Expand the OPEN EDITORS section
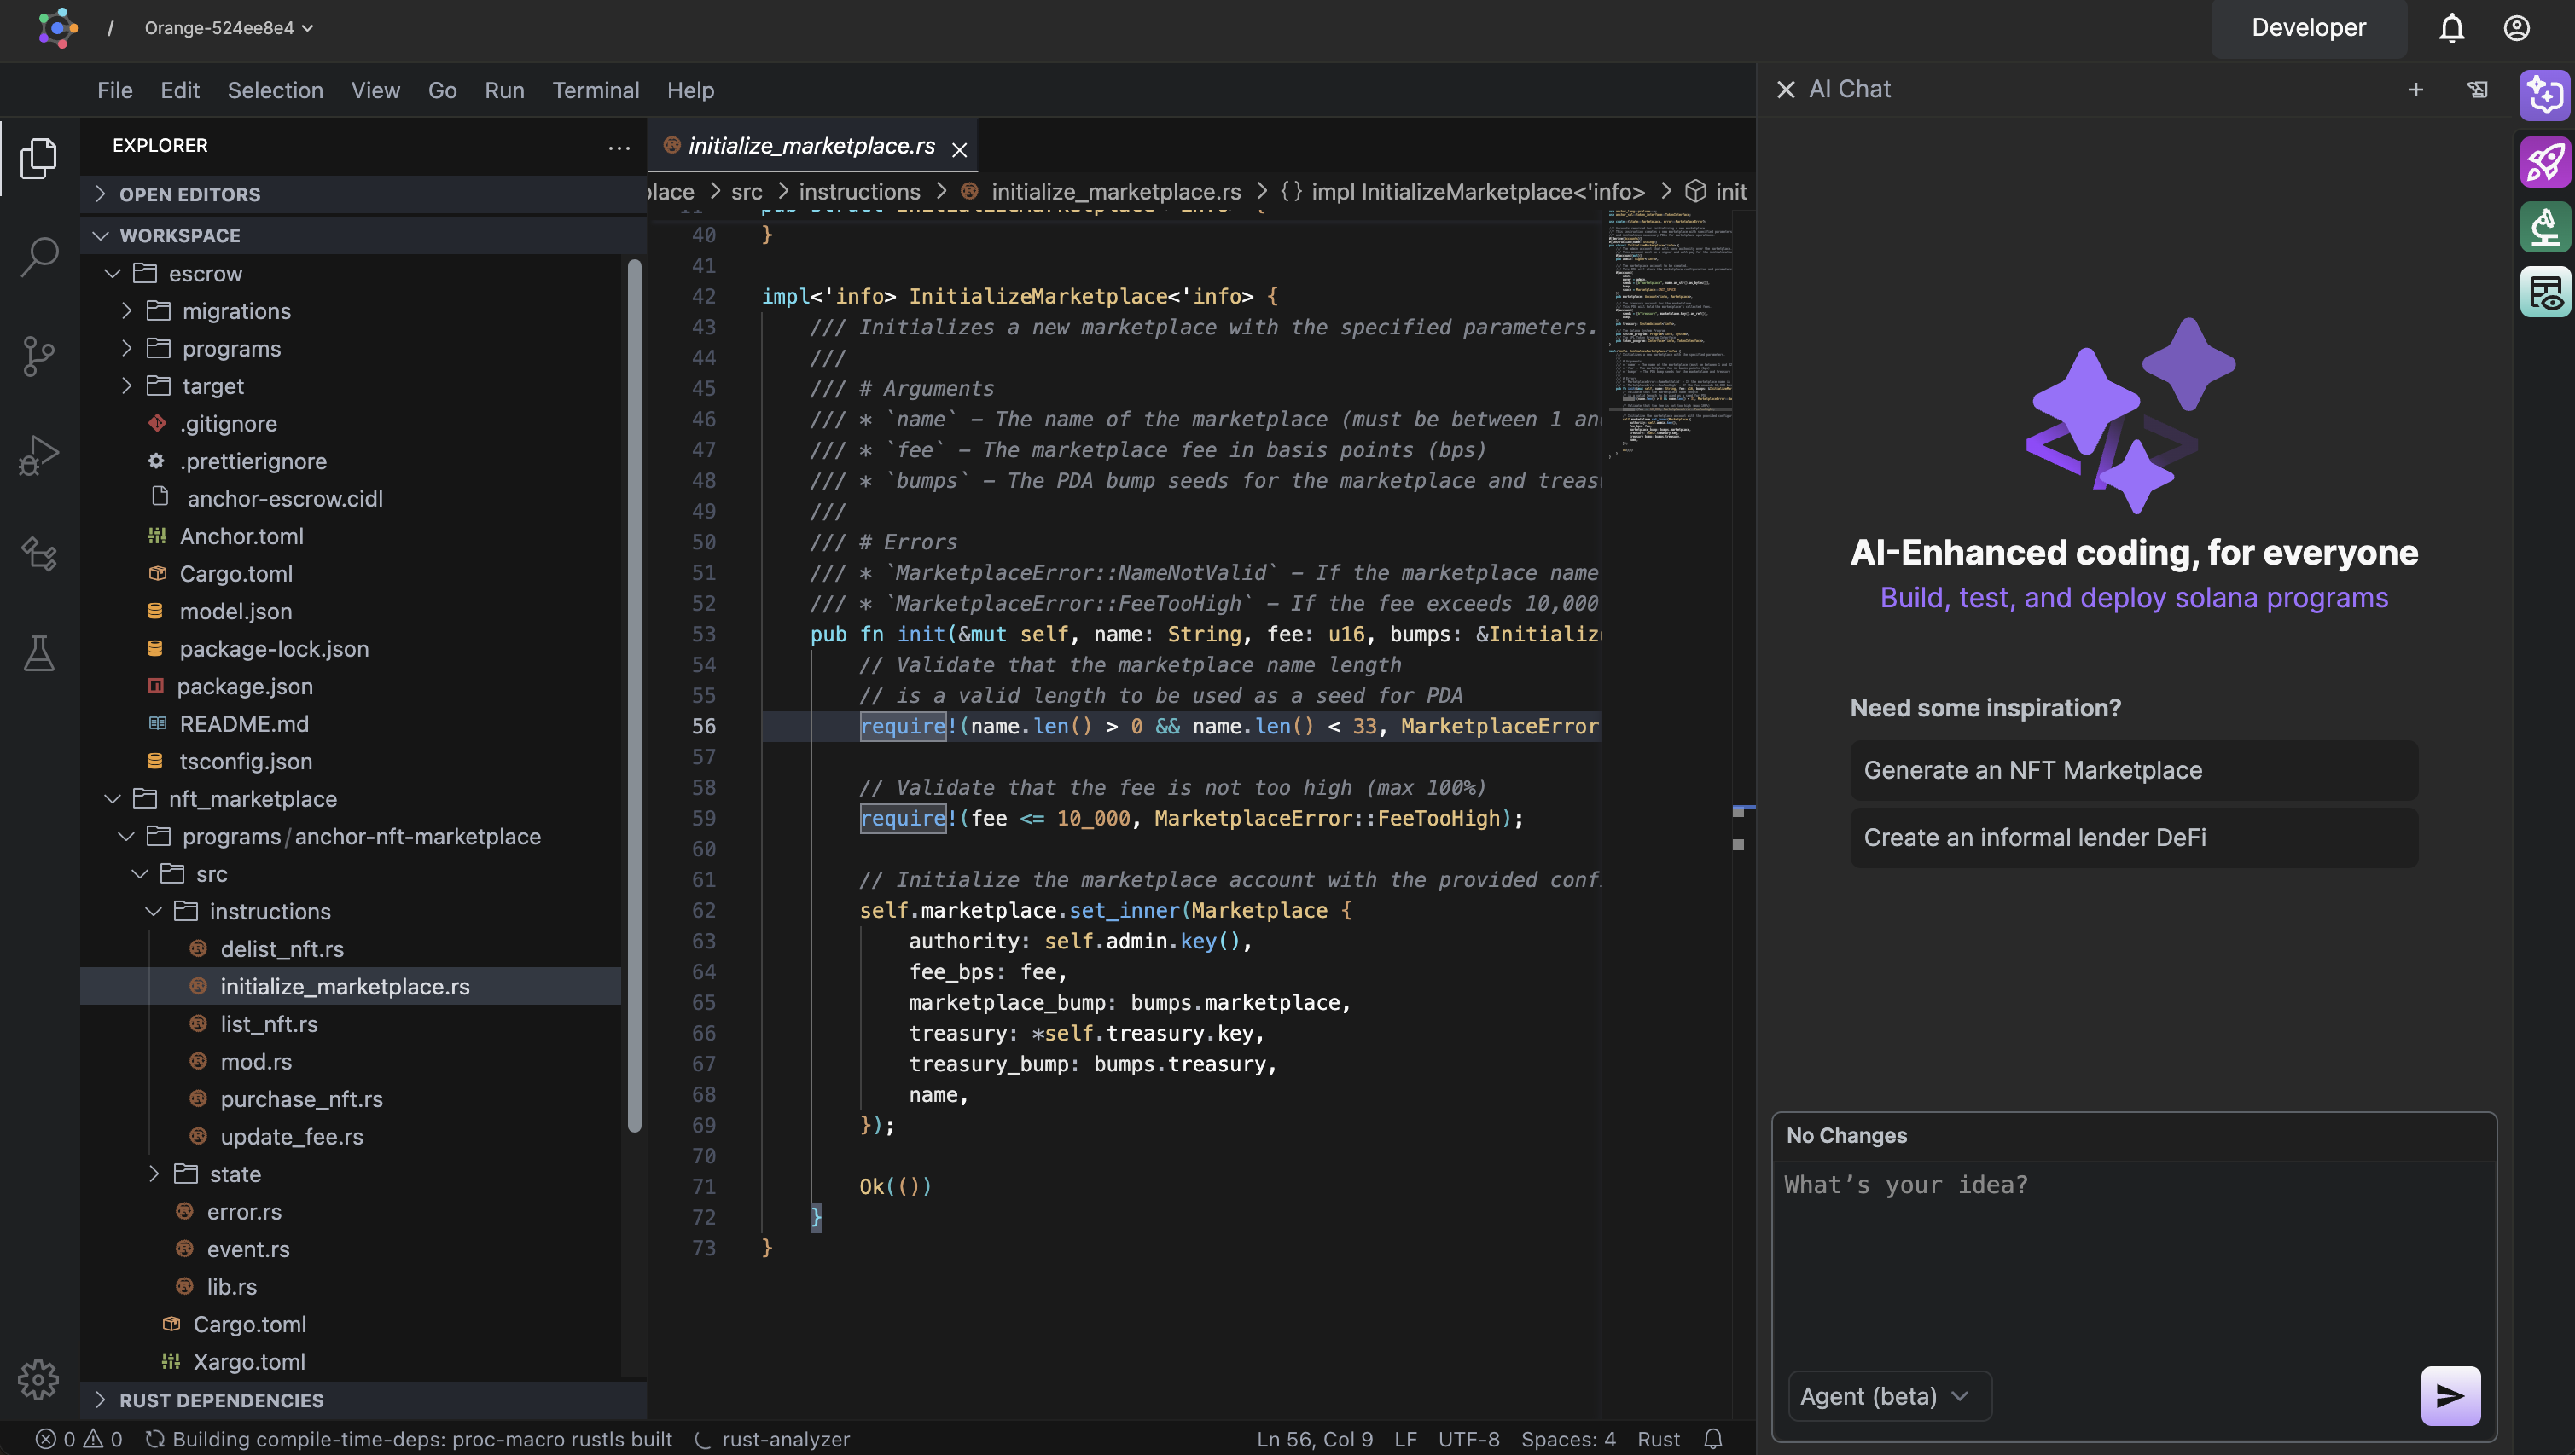This screenshot has width=2575, height=1455. (190, 194)
